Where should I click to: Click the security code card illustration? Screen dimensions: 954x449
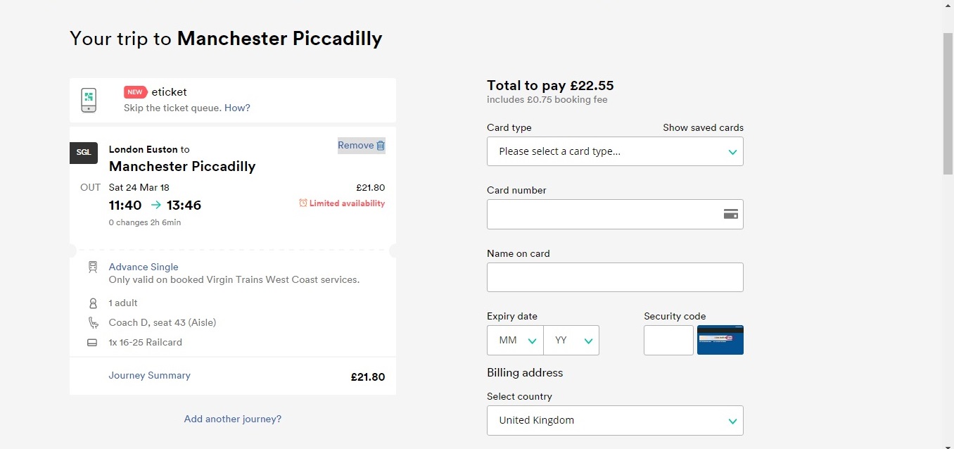click(x=720, y=340)
